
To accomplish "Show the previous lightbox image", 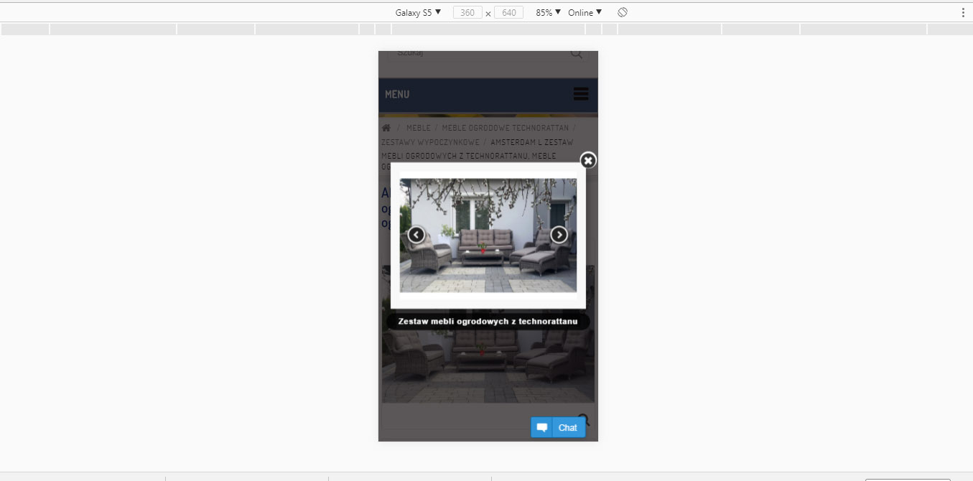I will coord(416,235).
